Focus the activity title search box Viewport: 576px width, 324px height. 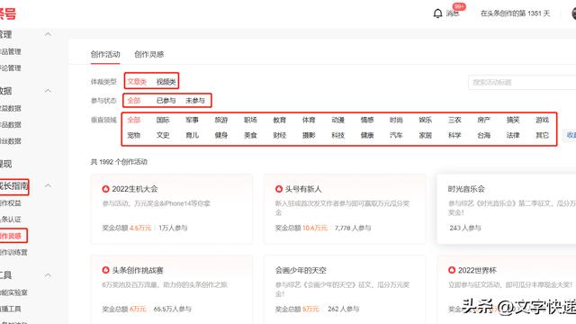tap(522, 82)
